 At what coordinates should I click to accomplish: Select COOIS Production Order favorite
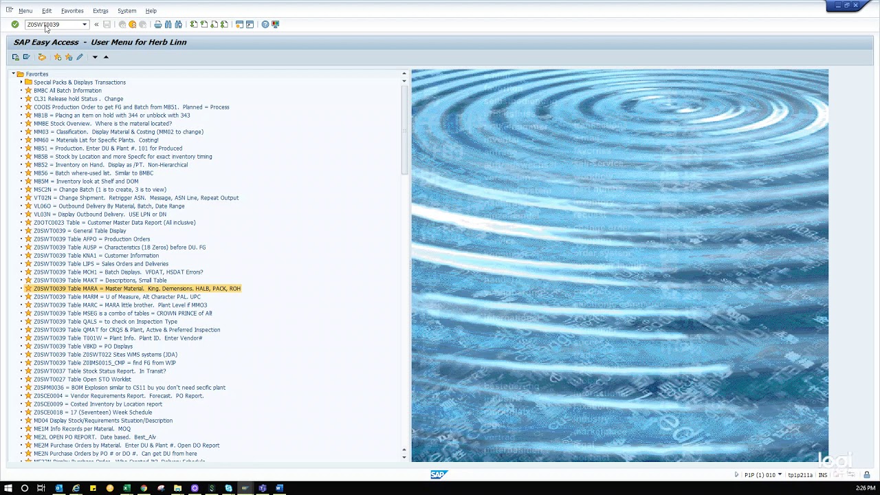(x=131, y=107)
